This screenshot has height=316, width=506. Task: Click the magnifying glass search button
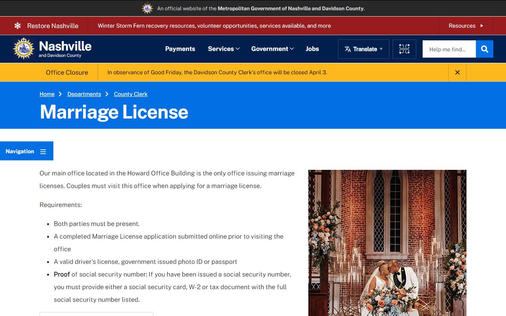coord(485,49)
